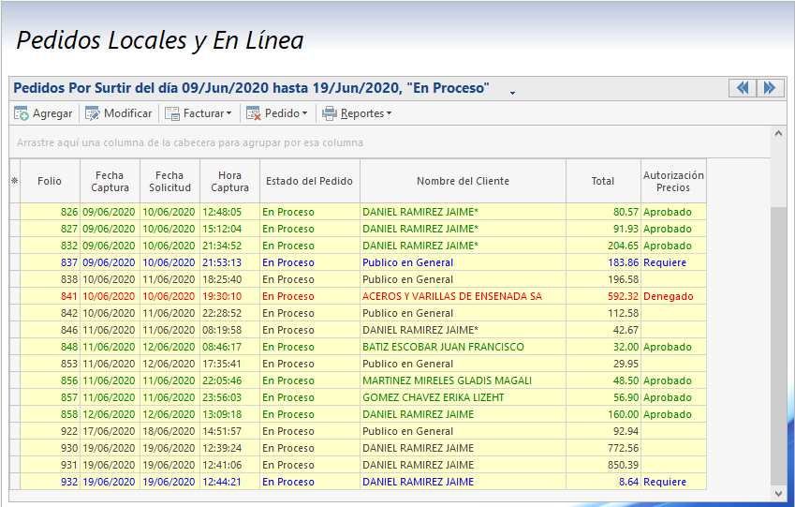Click the Estado del Pedido header
The image size is (795, 507).
point(309,181)
